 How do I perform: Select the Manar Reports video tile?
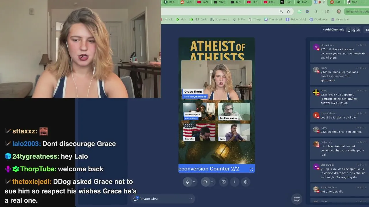[199, 111]
